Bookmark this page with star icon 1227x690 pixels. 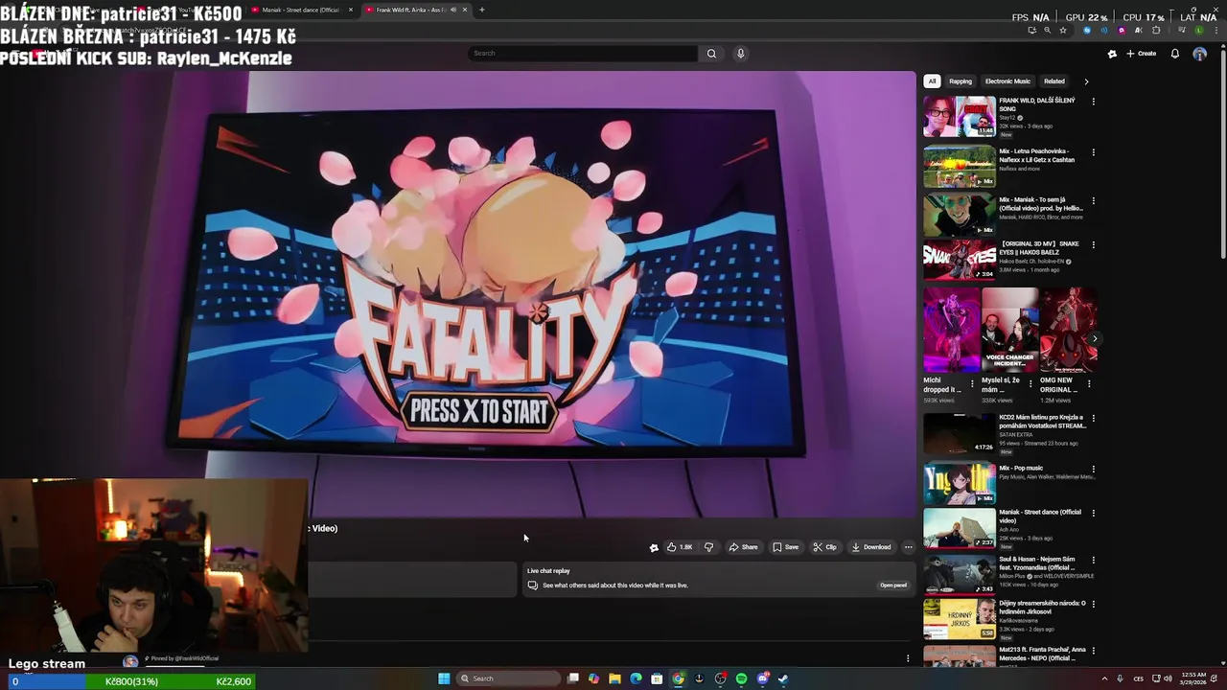[x=1062, y=31]
